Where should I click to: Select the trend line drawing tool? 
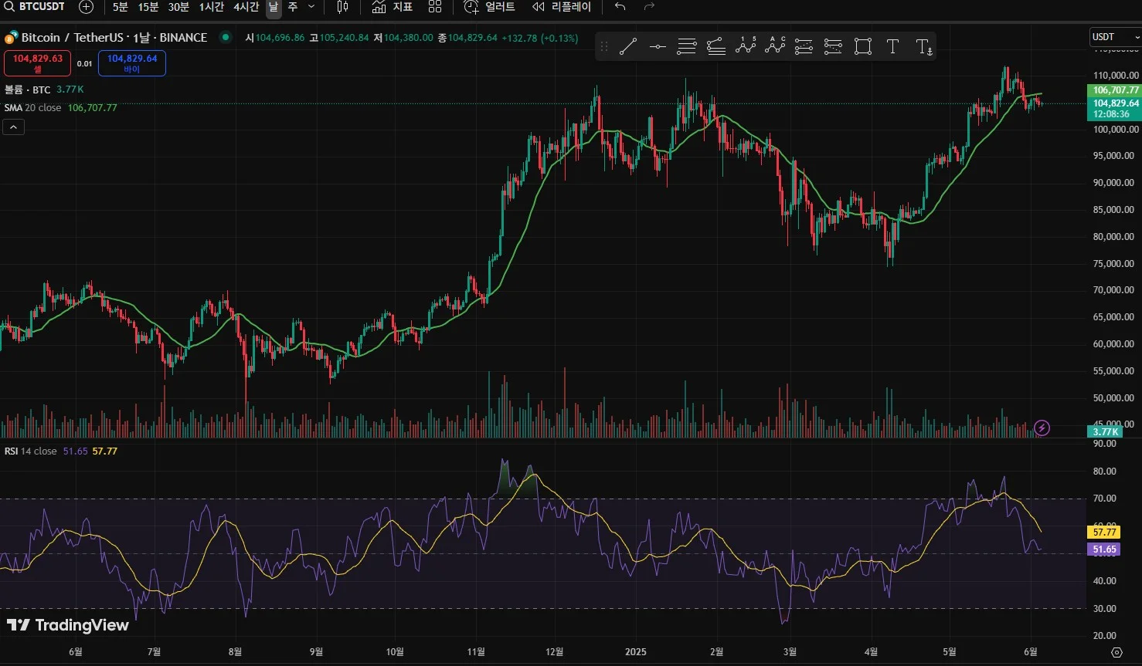click(x=627, y=47)
